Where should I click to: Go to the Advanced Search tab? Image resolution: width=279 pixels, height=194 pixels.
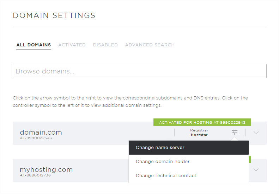150,45
